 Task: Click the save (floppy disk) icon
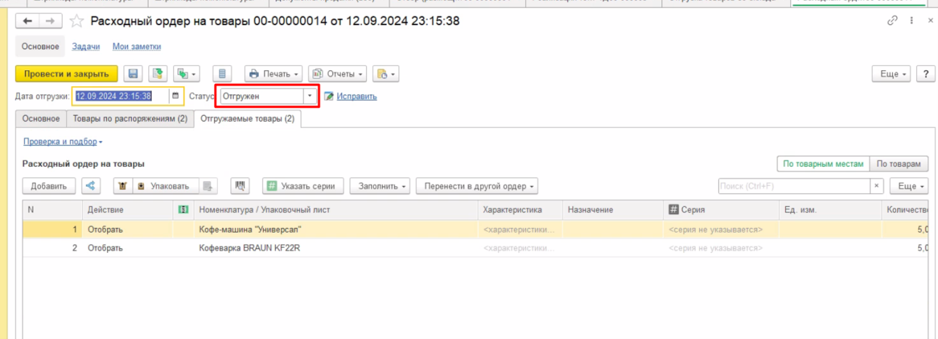pyautogui.click(x=133, y=74)
